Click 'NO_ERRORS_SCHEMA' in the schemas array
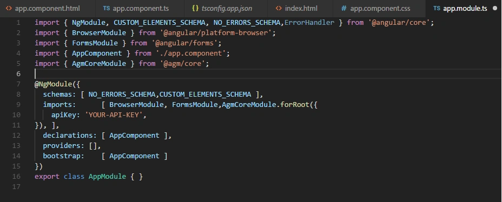 coord(122,95)
